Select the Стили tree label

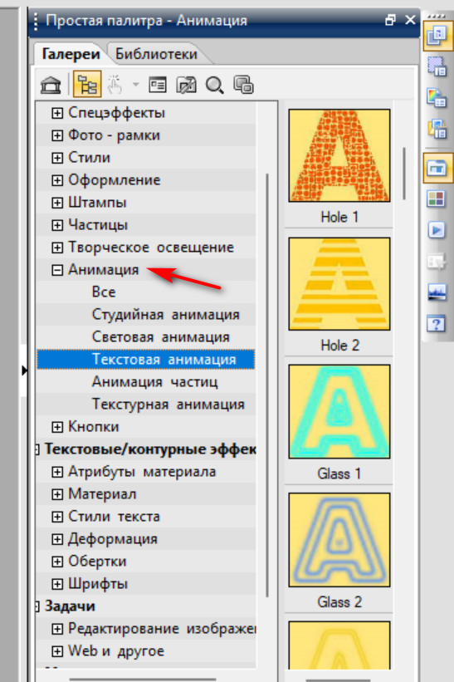tap(89, 158)
